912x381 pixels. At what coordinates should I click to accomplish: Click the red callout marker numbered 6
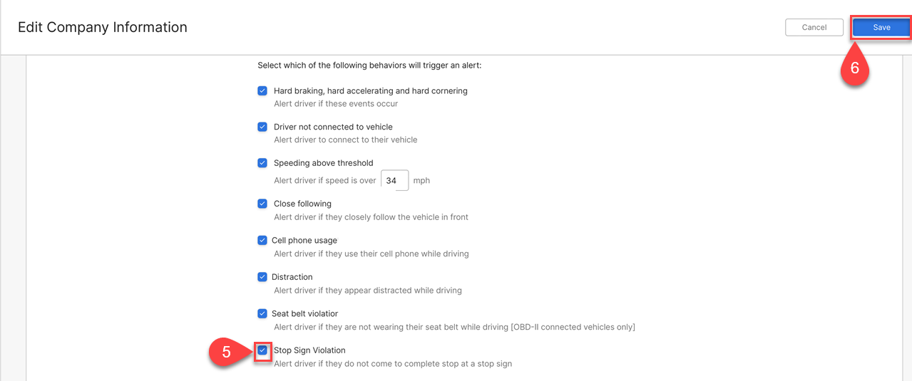[855, 67]
